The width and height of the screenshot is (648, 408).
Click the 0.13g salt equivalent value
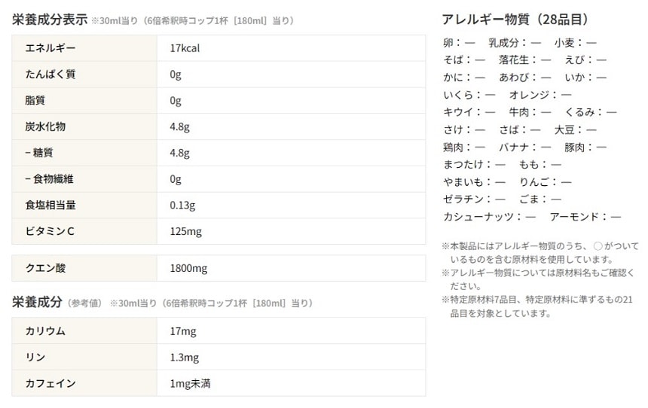coord(183,206)
